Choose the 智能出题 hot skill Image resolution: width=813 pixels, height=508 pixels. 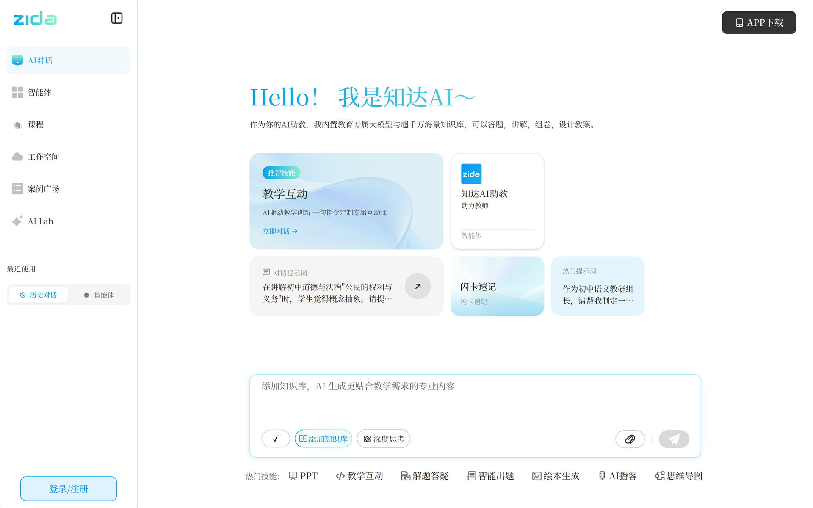coord(490,476)
